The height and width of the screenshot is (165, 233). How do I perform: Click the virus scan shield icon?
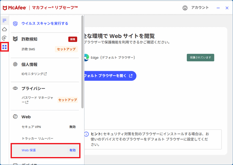15,24
